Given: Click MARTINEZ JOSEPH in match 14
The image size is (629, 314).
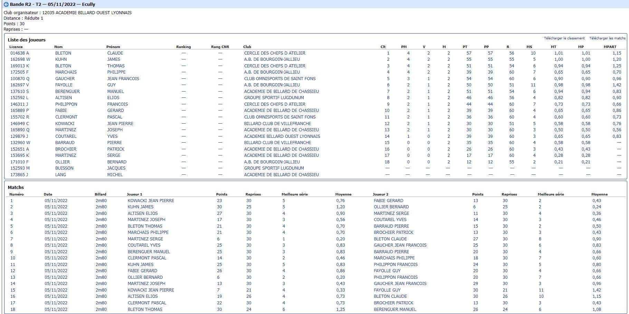Looking at the screenshot, I should pyautogui.click(x=146, y=284).
